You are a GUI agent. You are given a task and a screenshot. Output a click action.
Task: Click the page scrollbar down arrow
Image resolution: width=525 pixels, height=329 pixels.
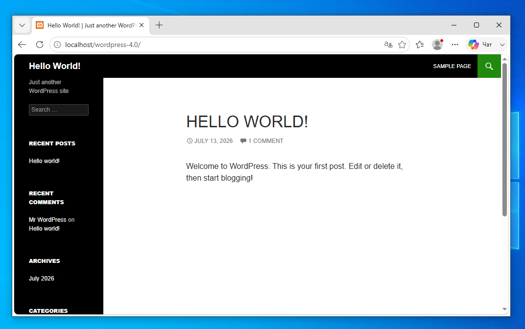(x=504, y=309)
